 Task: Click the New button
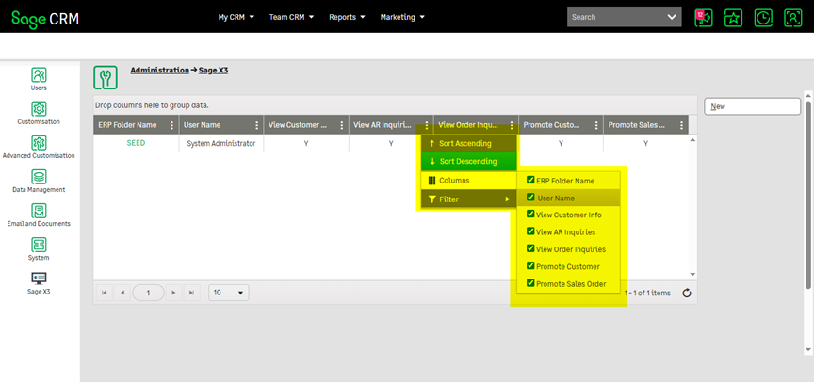pos(752,107)
